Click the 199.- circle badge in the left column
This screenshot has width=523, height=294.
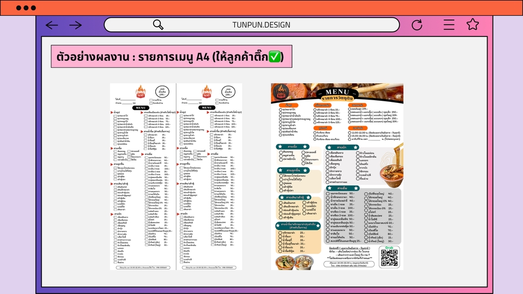[162, 91]
